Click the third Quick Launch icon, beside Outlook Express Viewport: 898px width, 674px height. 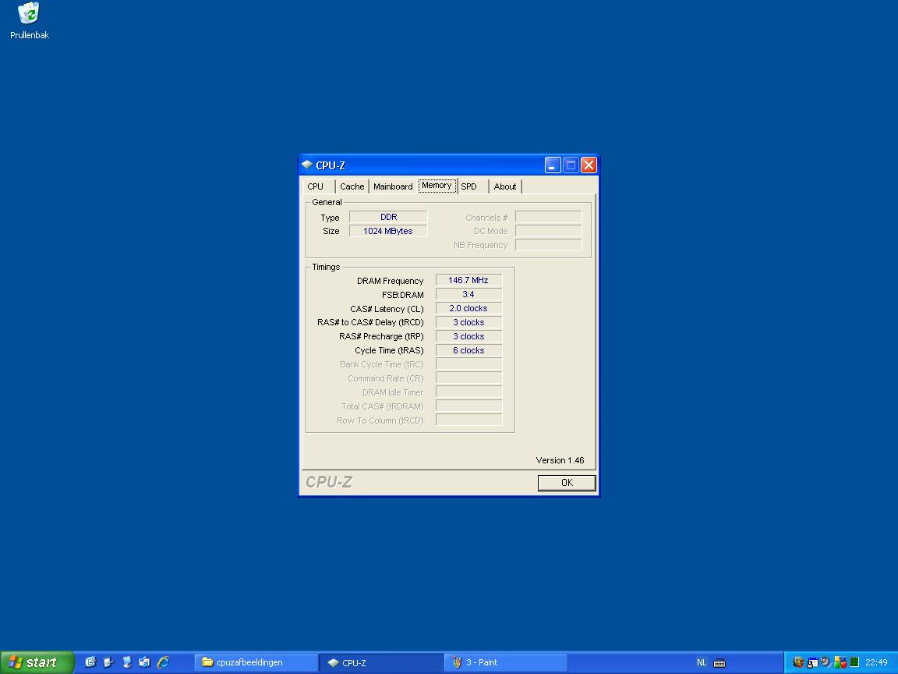click(127, 662)
